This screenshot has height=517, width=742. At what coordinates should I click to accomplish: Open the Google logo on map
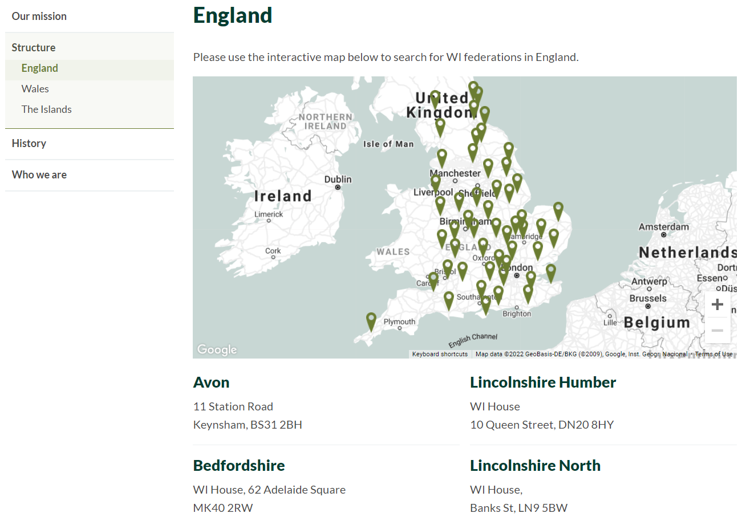click(x=217, y=349)
